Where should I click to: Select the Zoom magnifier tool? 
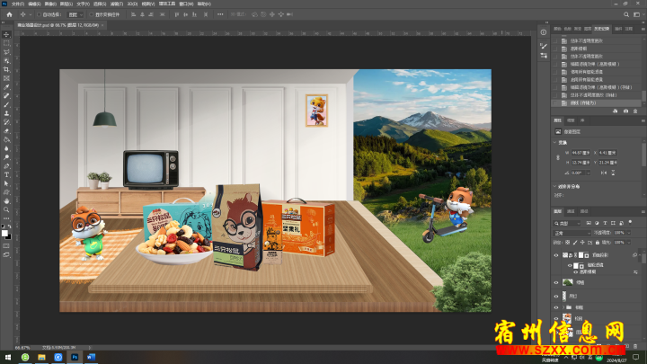(6, 209)
